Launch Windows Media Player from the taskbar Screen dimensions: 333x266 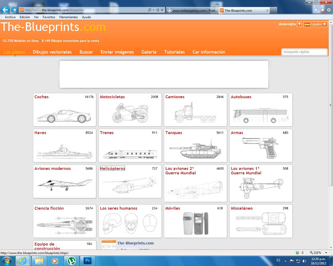pyautogui.click(x=55, y=261)
